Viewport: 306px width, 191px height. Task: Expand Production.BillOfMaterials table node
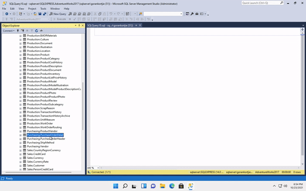20,36
